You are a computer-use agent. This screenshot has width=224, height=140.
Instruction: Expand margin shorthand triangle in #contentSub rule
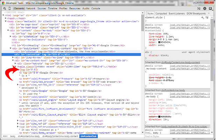pyautogui.click(x=159, y=39)
